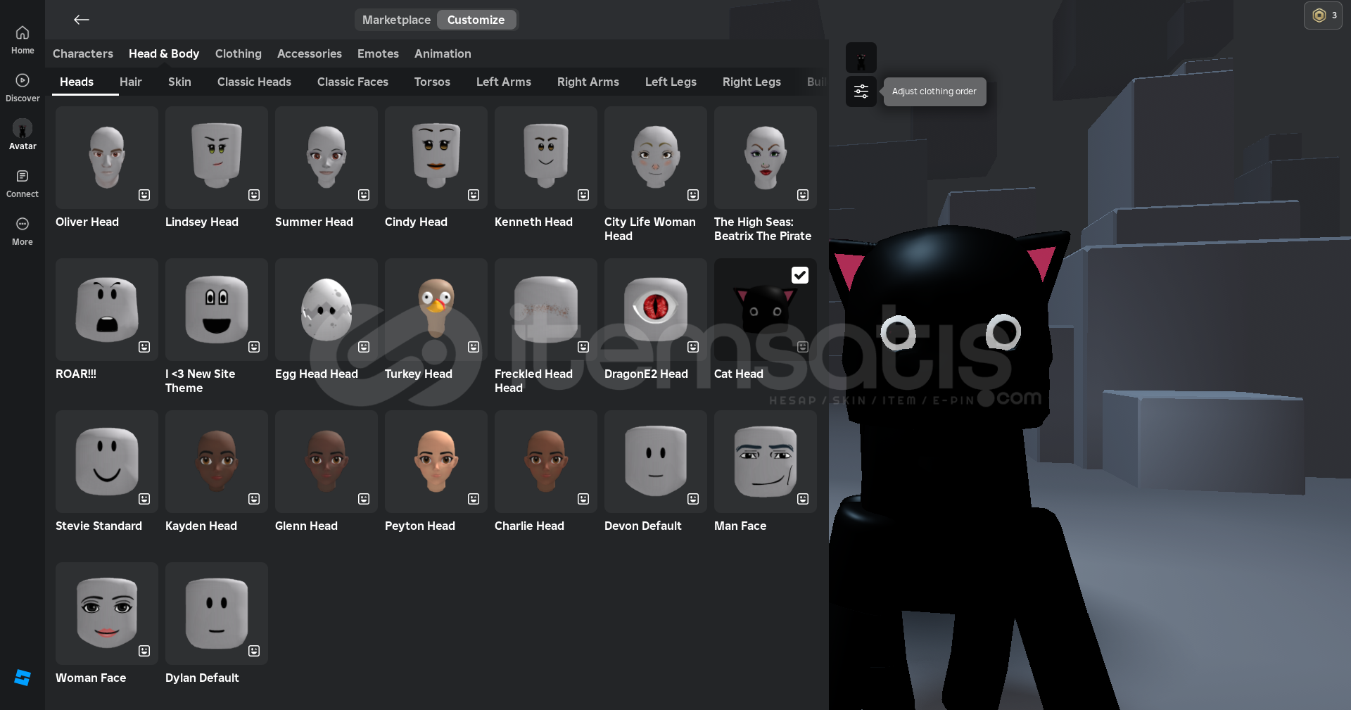
Task: Go to Home in sidebar
Action: click(23, 40)
